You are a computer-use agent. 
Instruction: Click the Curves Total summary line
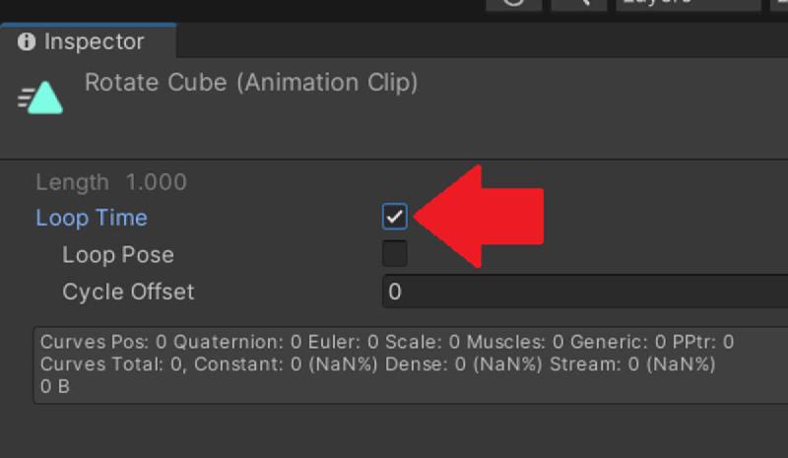click(x=377, y=364)
